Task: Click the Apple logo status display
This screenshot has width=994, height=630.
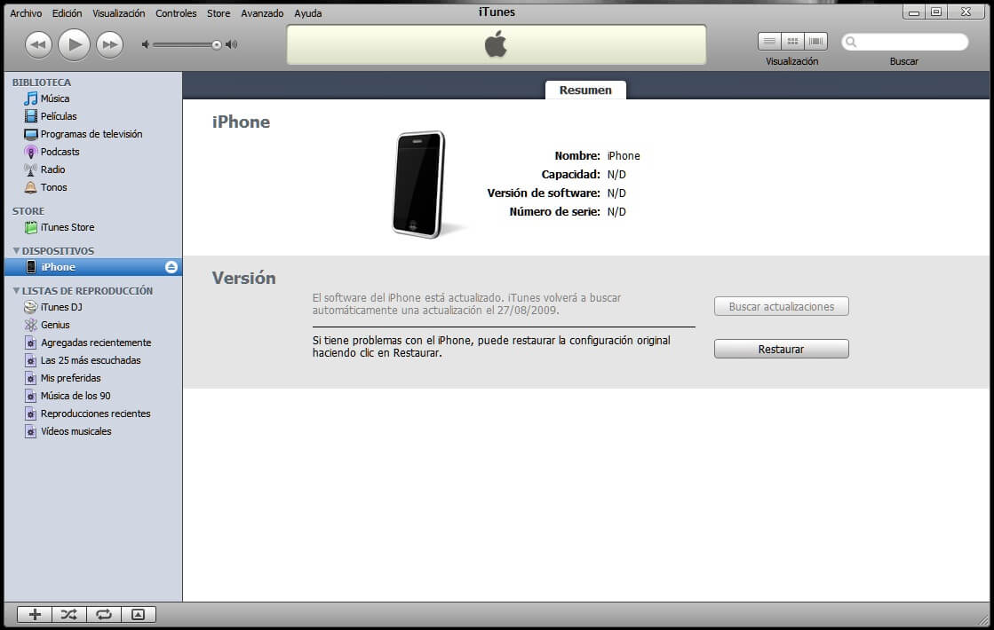Action: click(x=496, y=45)
